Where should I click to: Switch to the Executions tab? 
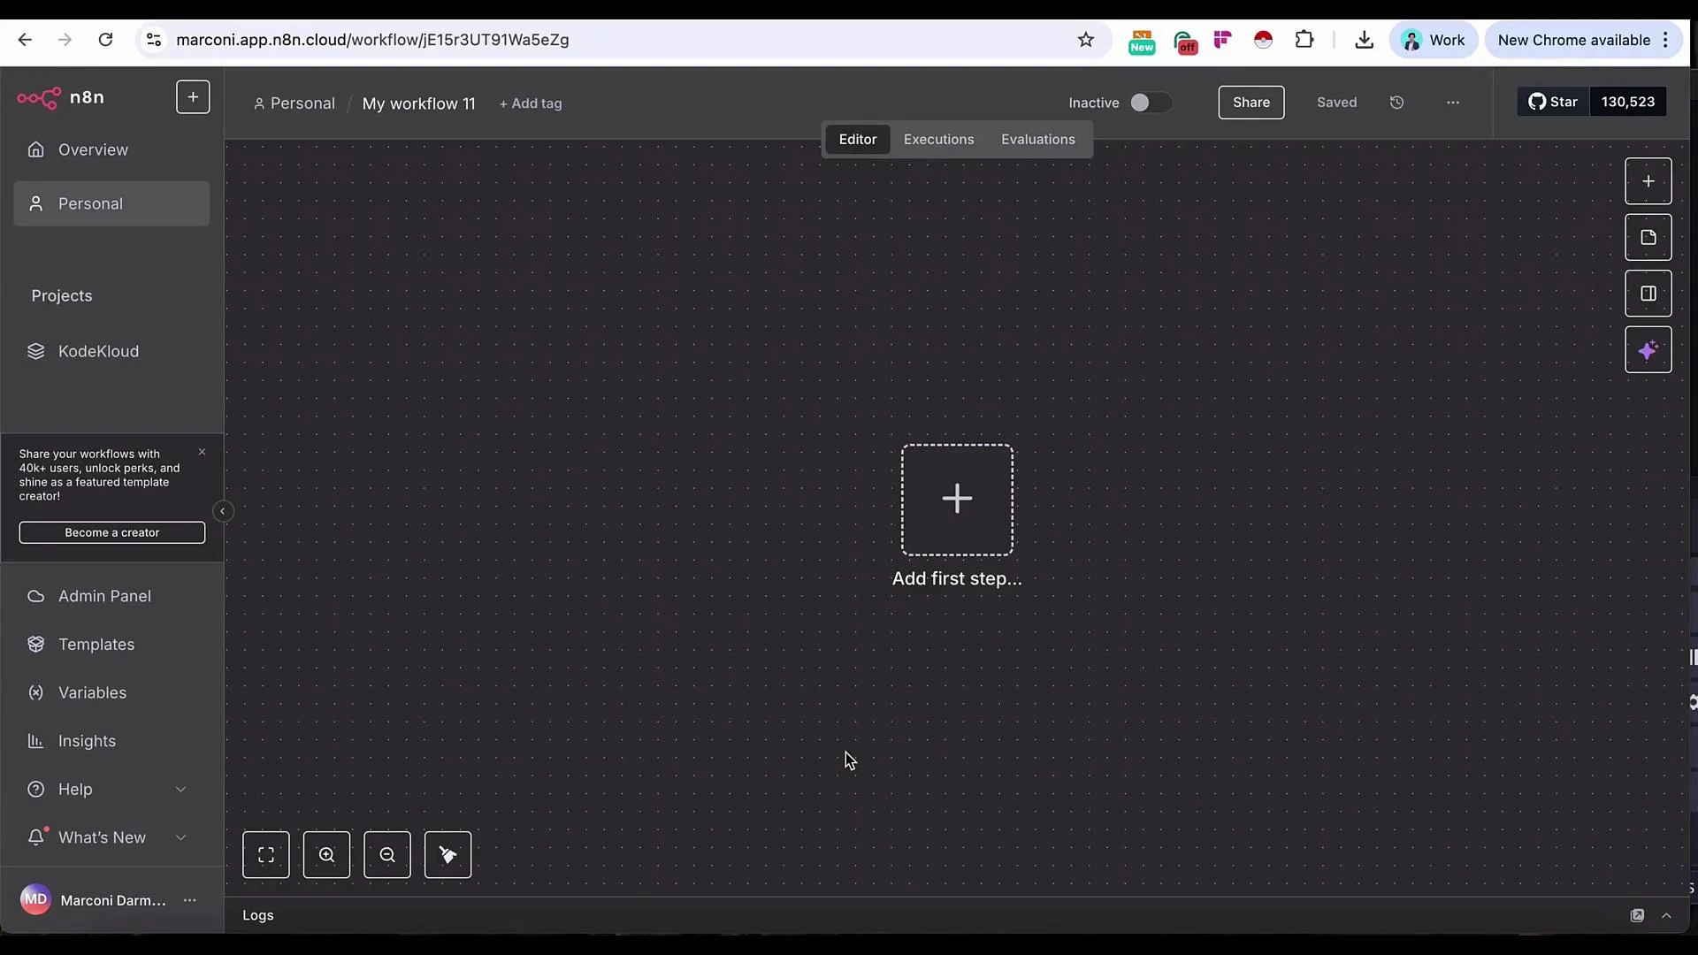[x=938, y=140]
